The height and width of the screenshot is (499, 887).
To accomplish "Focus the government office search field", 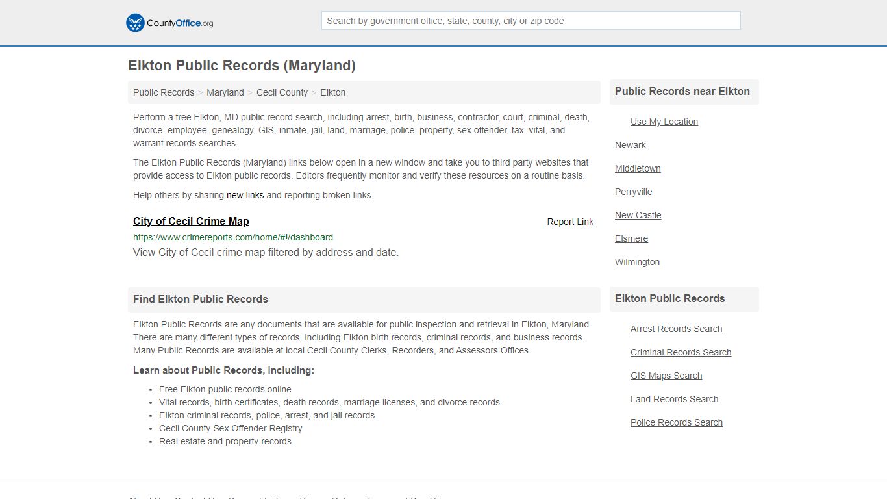I will pos(531,21).
